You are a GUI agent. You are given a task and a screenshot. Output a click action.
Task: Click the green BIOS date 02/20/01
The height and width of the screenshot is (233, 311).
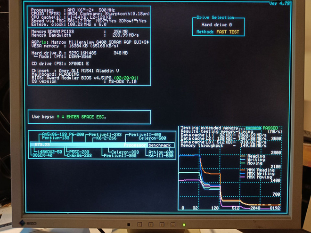pyautogui.click(x=126, y=78)
